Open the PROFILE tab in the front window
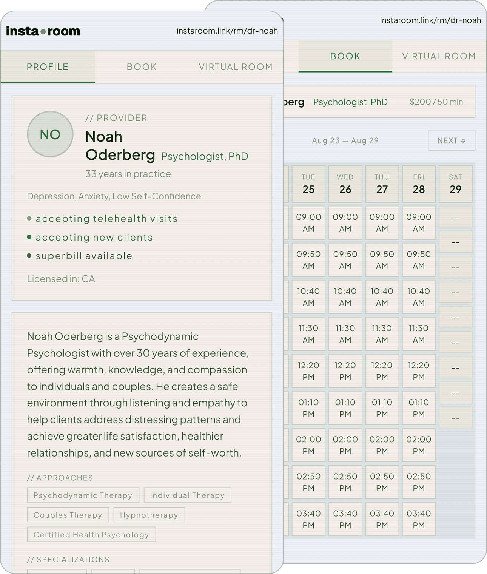This screenshot has height=574, width=487. coord(48,67)
